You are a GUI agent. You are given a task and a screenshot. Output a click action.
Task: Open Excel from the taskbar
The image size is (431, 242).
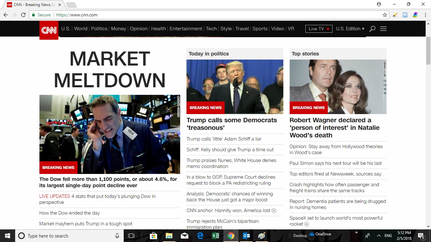[x=215, y=236]
